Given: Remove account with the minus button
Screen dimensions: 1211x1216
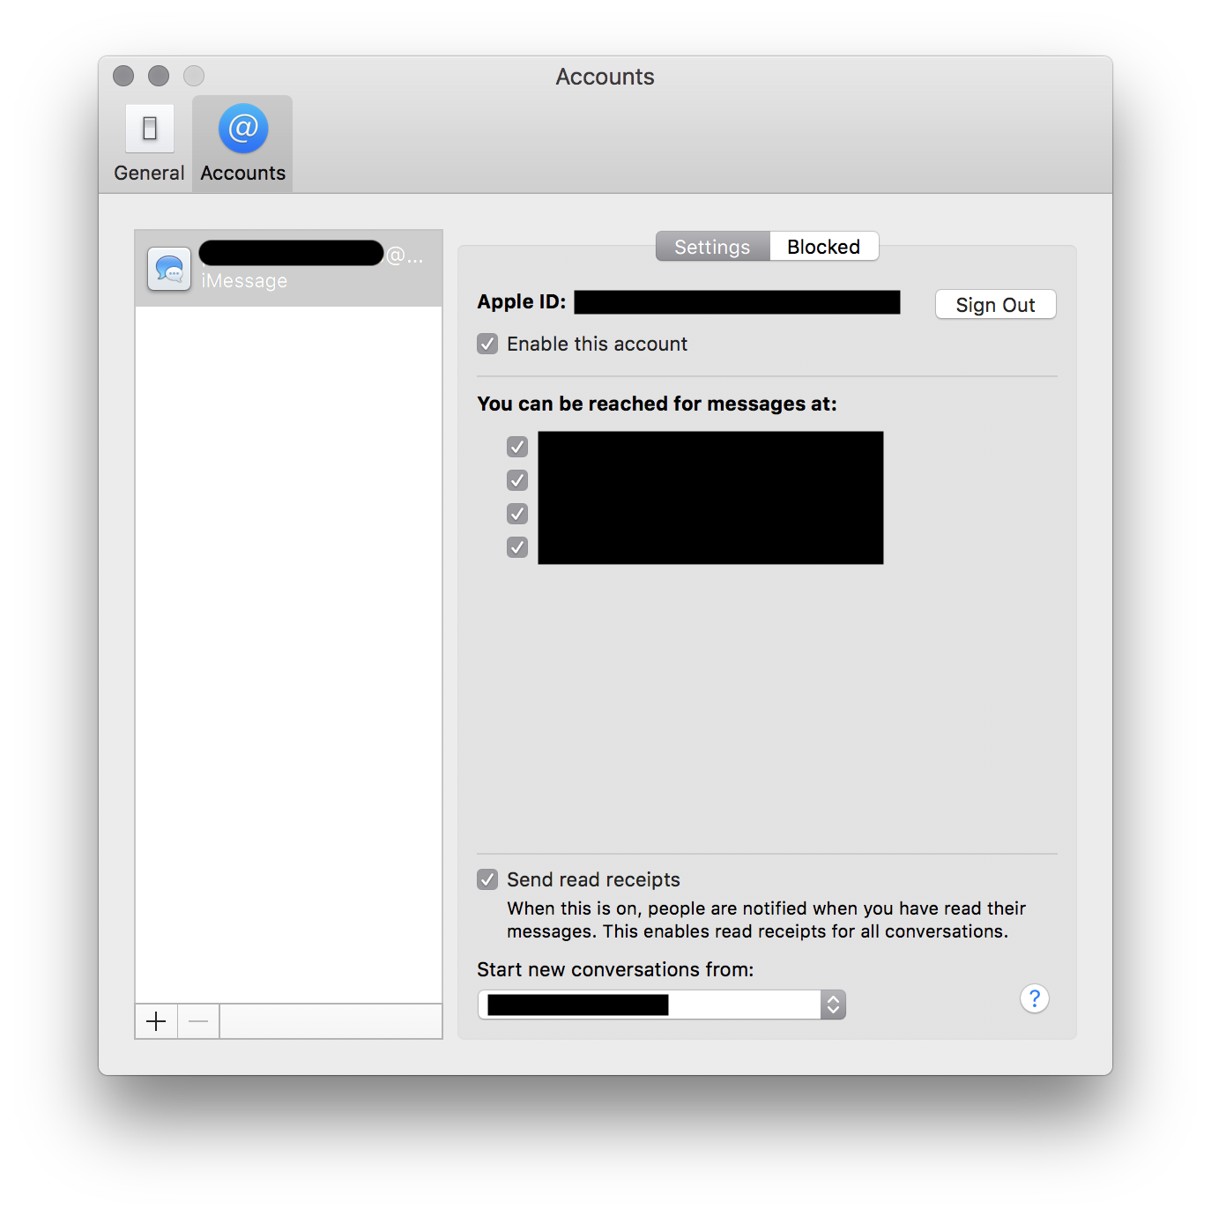Looking at the screenshot, I should click(198, 1021).
